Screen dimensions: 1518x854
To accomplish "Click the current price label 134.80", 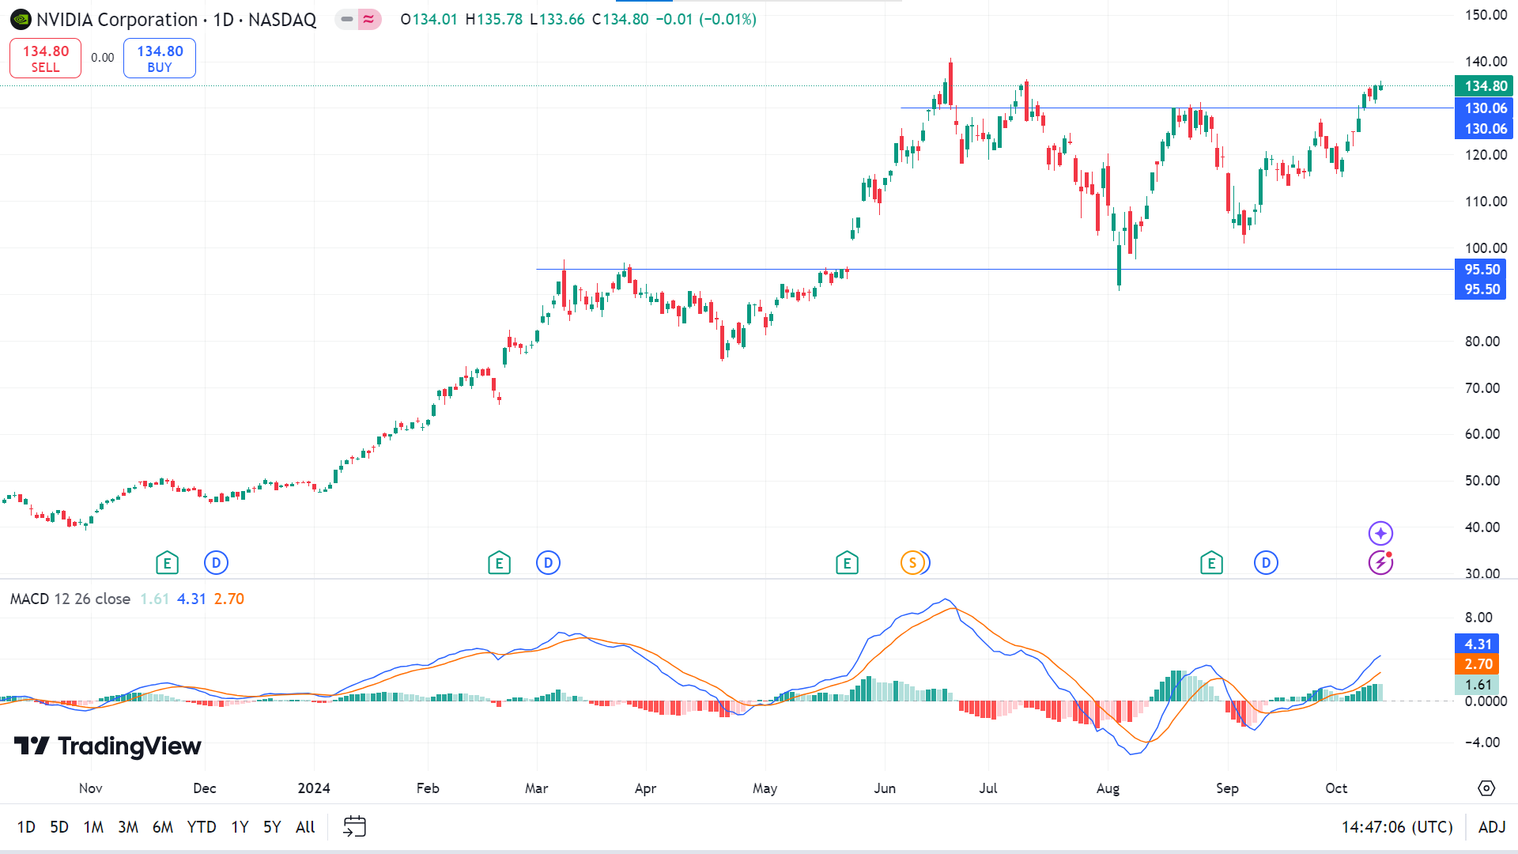I will pyautogui.click(x=1486, y=86).
